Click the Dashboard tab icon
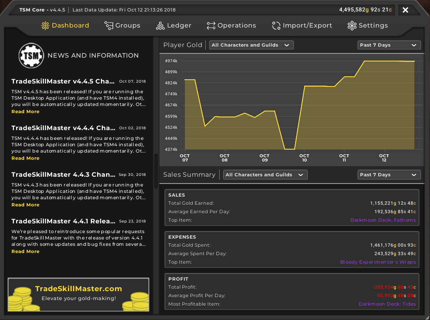This screenshot has width=430, height=320. (45, 25)
